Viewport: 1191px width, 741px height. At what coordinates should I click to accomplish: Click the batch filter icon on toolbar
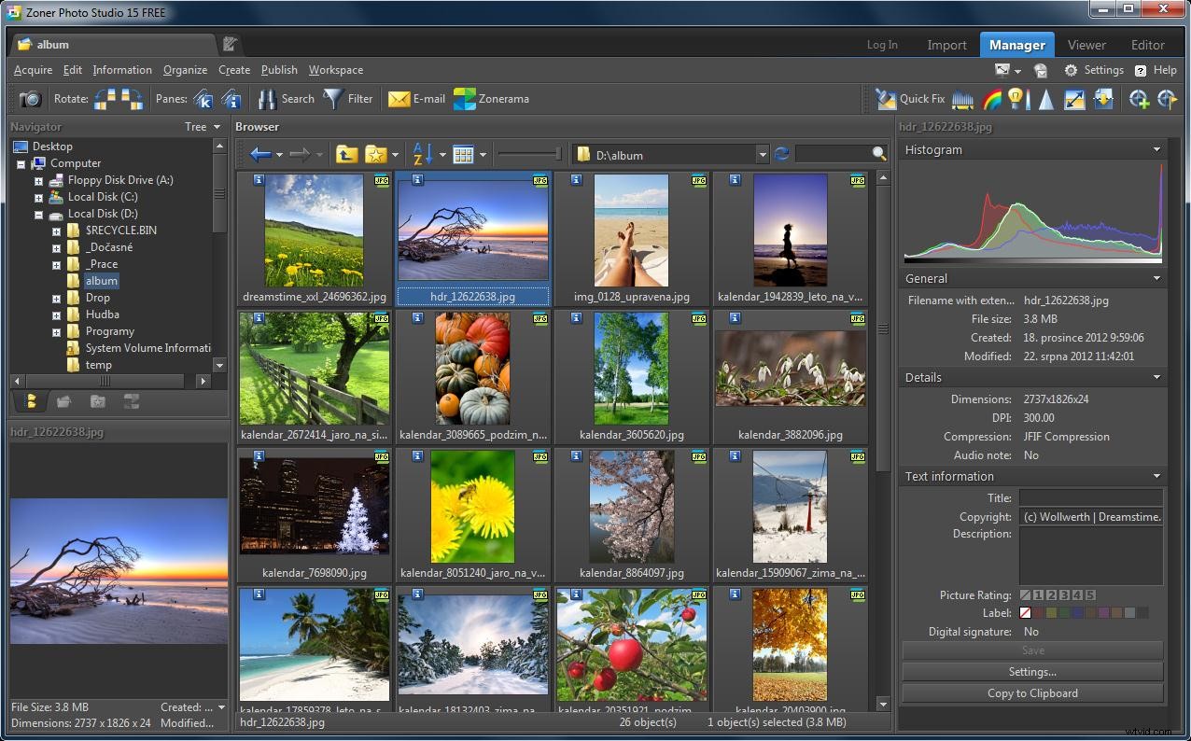1104,98
